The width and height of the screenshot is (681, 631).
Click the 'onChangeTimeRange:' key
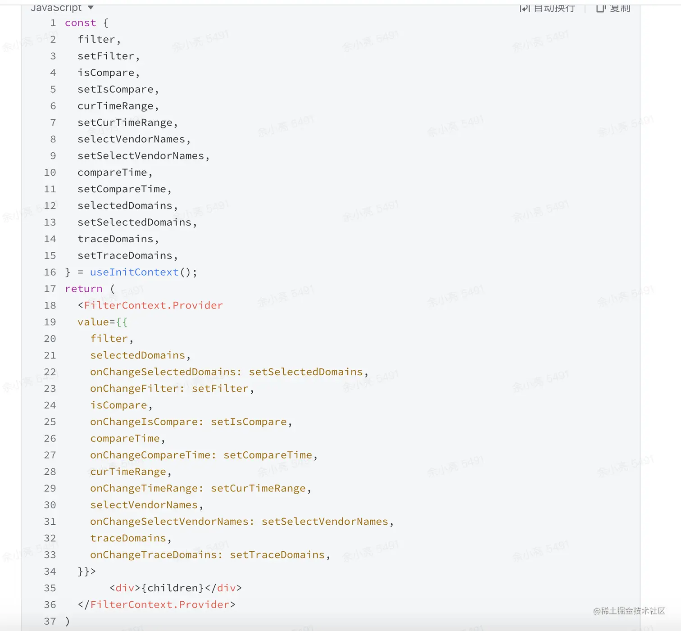(147, 489)
